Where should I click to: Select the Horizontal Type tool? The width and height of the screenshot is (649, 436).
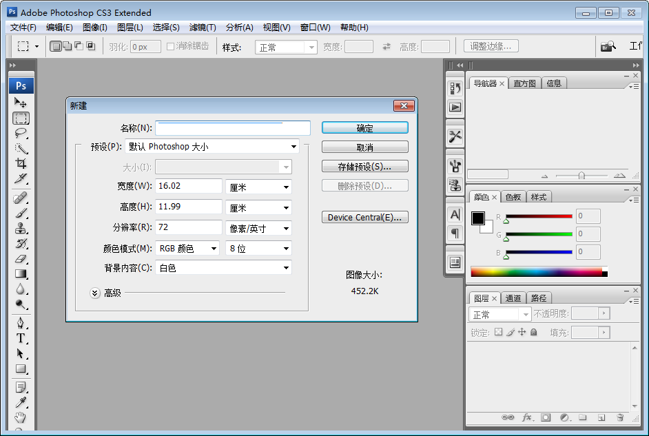21,338
